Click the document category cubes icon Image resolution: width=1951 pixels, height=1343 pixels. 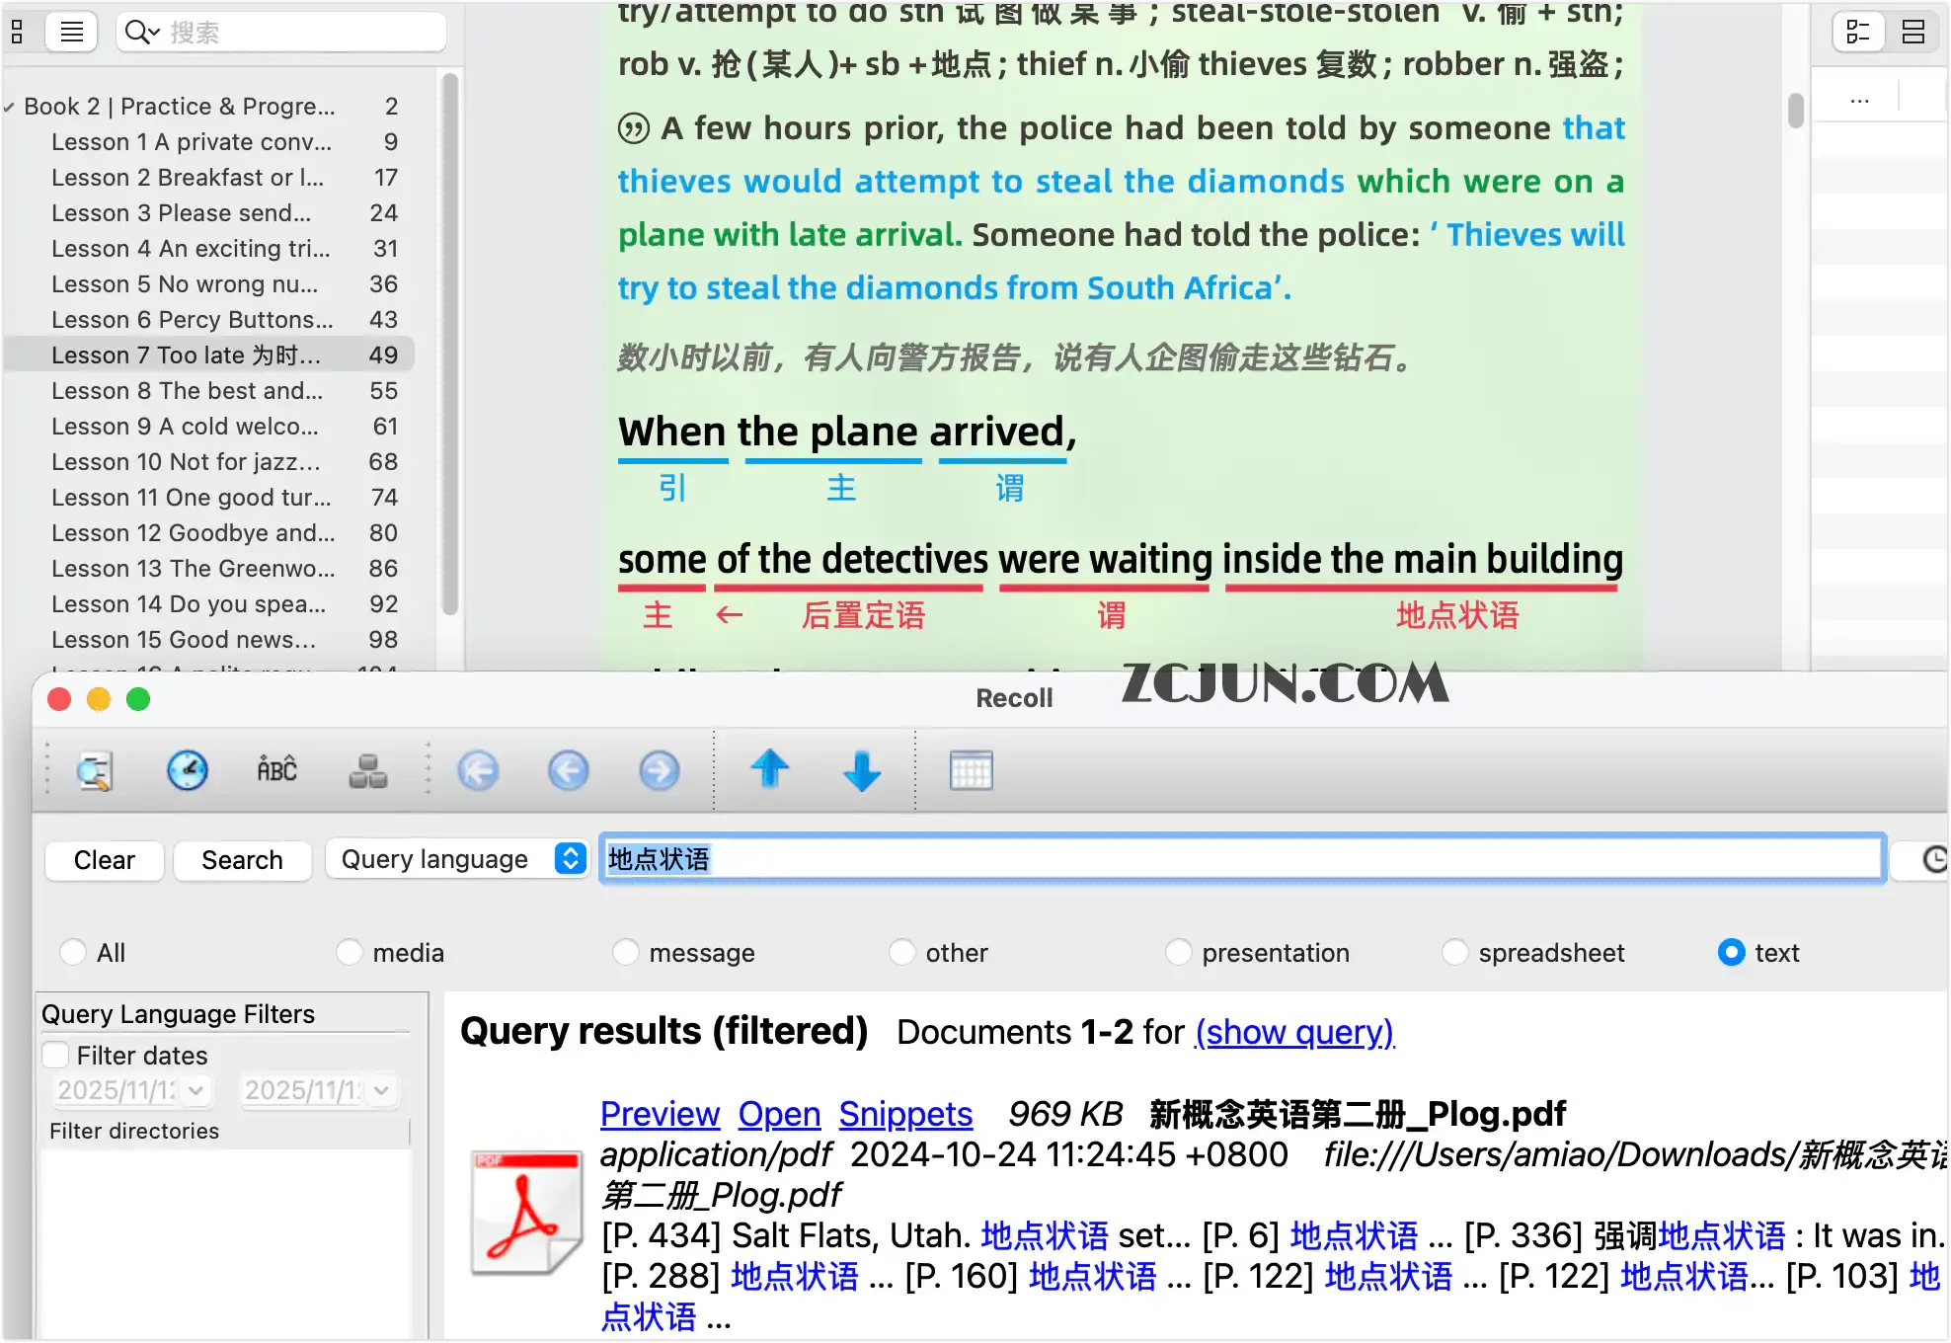(366, 770)
